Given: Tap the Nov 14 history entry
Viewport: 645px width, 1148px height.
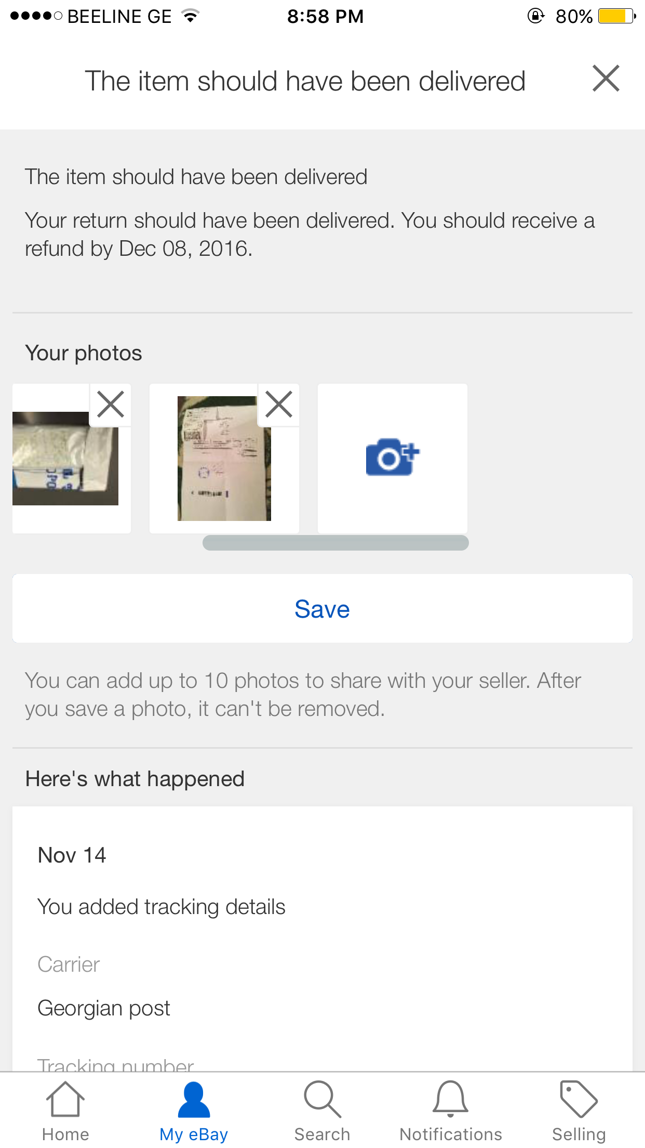Looking at the screenshot, I should 72,855.
